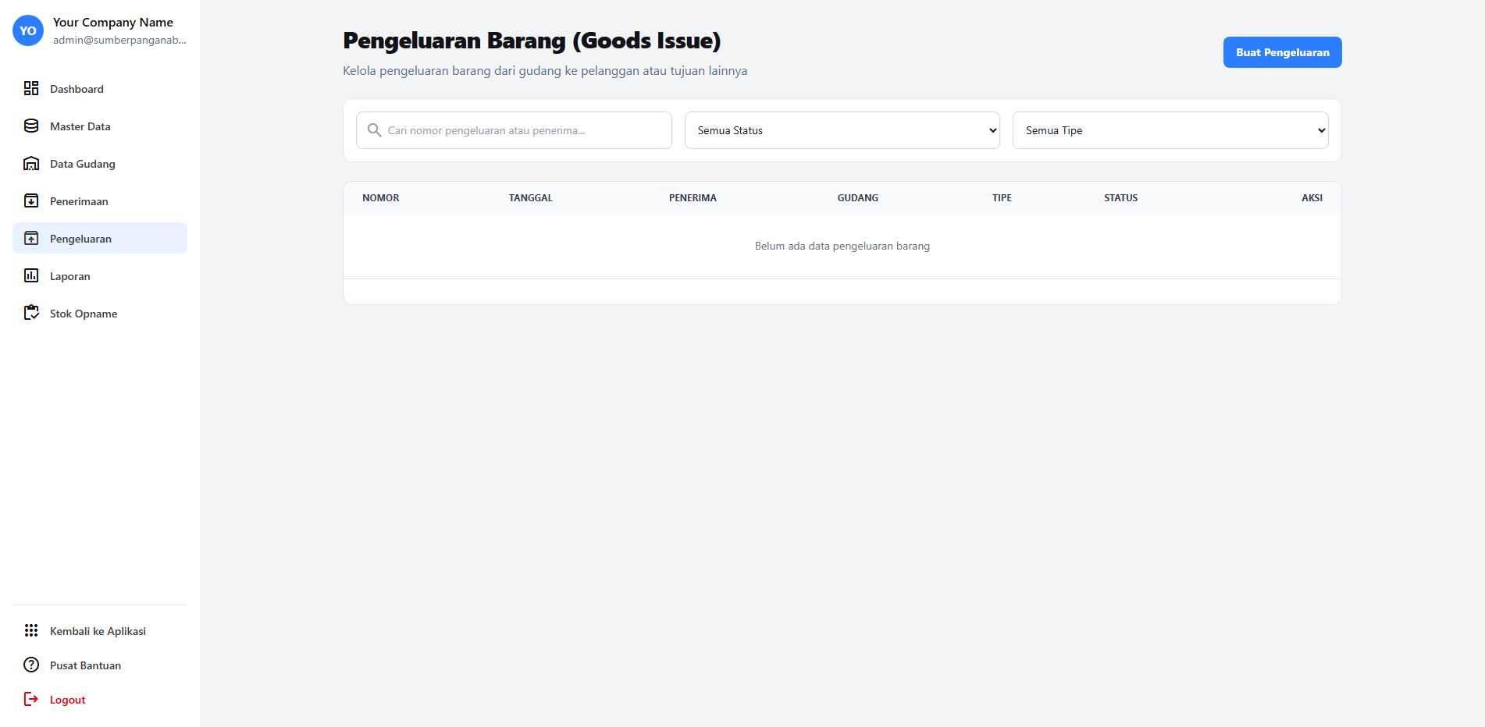Image resolution: width=1485 pixels, height=727 pixels.
Task: Click the Data Gudang warehouse icon
Action: [31, 164]
